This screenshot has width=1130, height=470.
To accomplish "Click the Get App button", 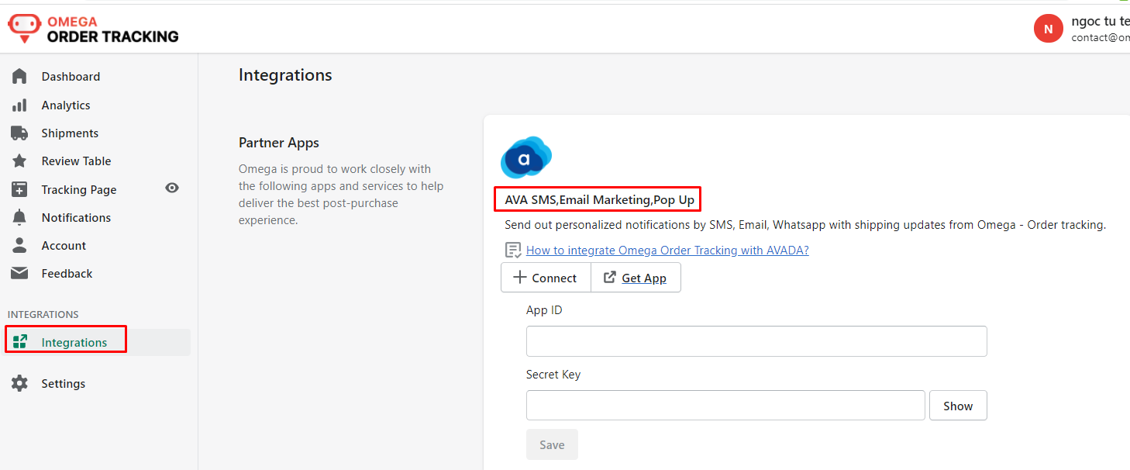I will click(x=636, y=278).
